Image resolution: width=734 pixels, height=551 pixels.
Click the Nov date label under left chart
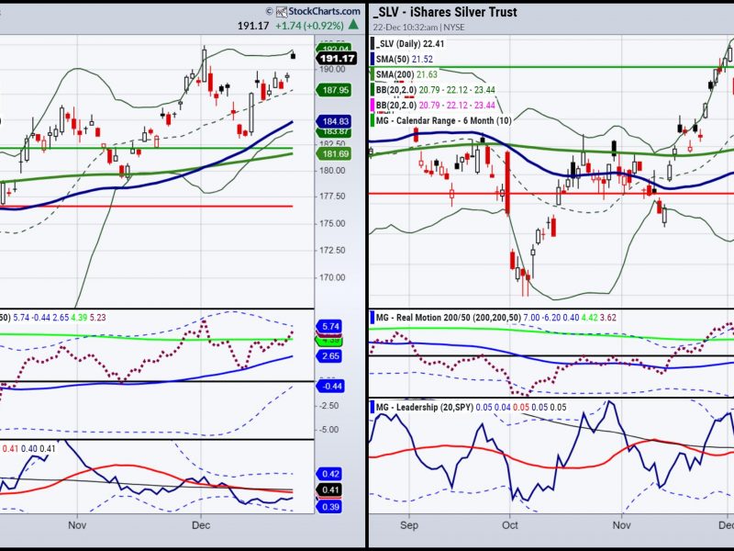[x=77, y=525]
